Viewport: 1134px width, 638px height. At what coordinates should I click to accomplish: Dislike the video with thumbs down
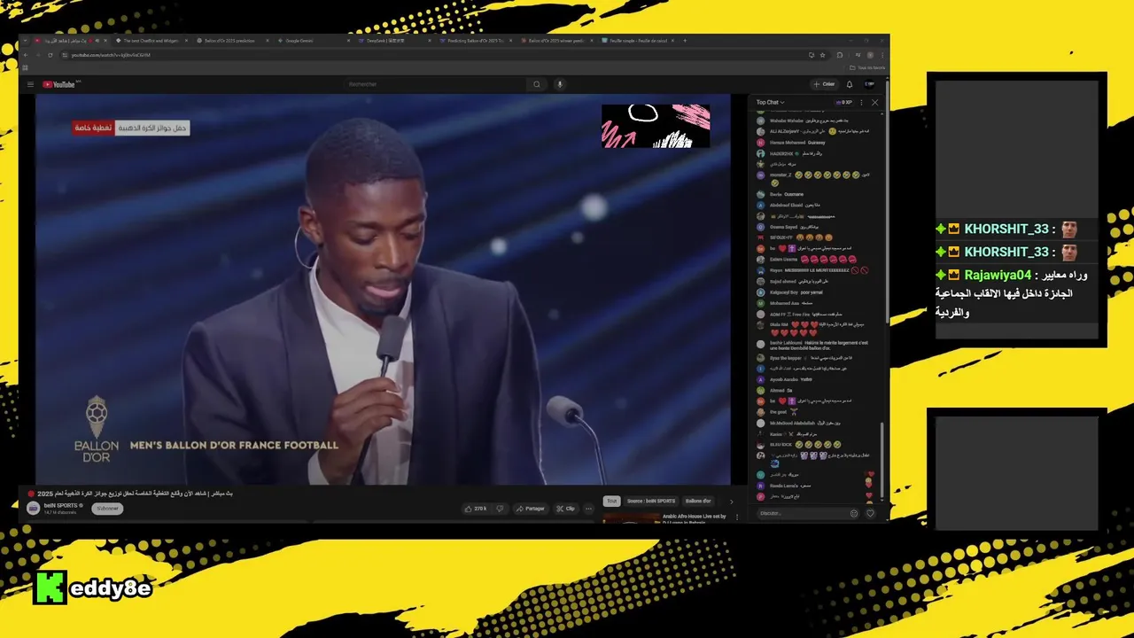[500, 509]
